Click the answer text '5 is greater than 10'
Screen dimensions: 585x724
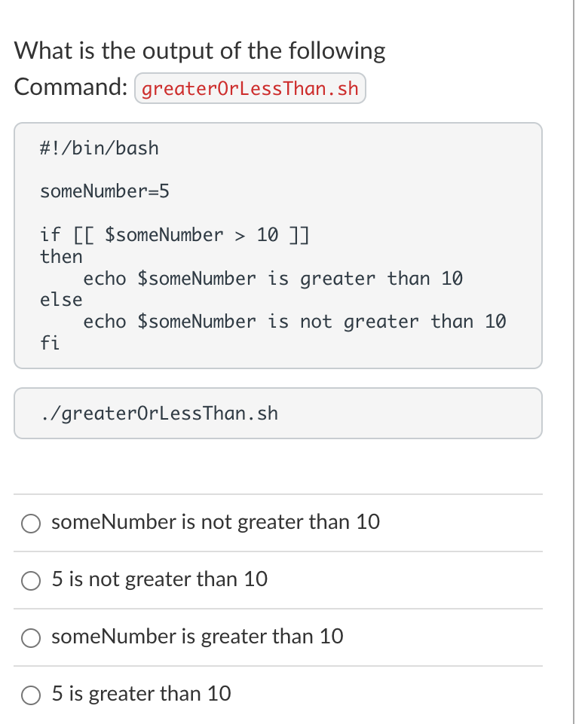point(140,694)
